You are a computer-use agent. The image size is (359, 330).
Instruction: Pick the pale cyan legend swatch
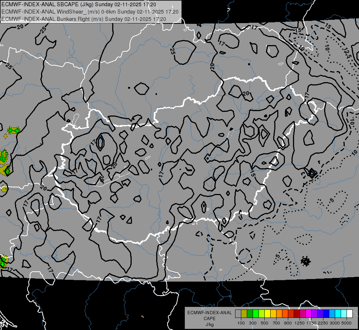(x=344, y=313)
